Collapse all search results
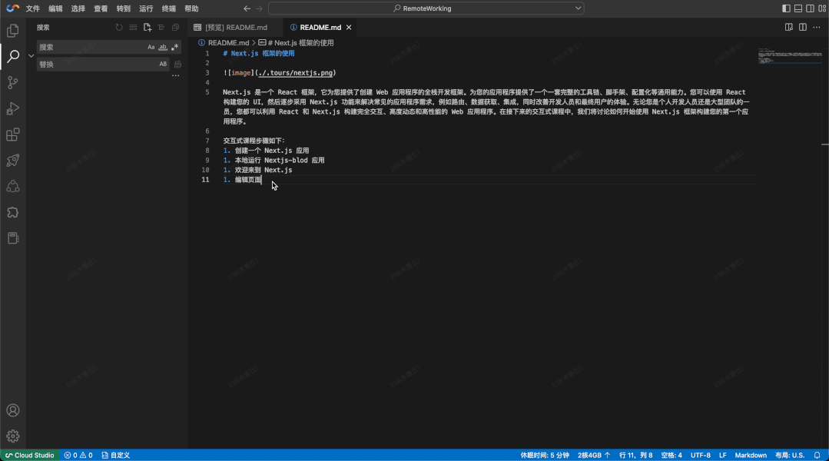Viewport: 829px width, 461px height. pos(175,28)
